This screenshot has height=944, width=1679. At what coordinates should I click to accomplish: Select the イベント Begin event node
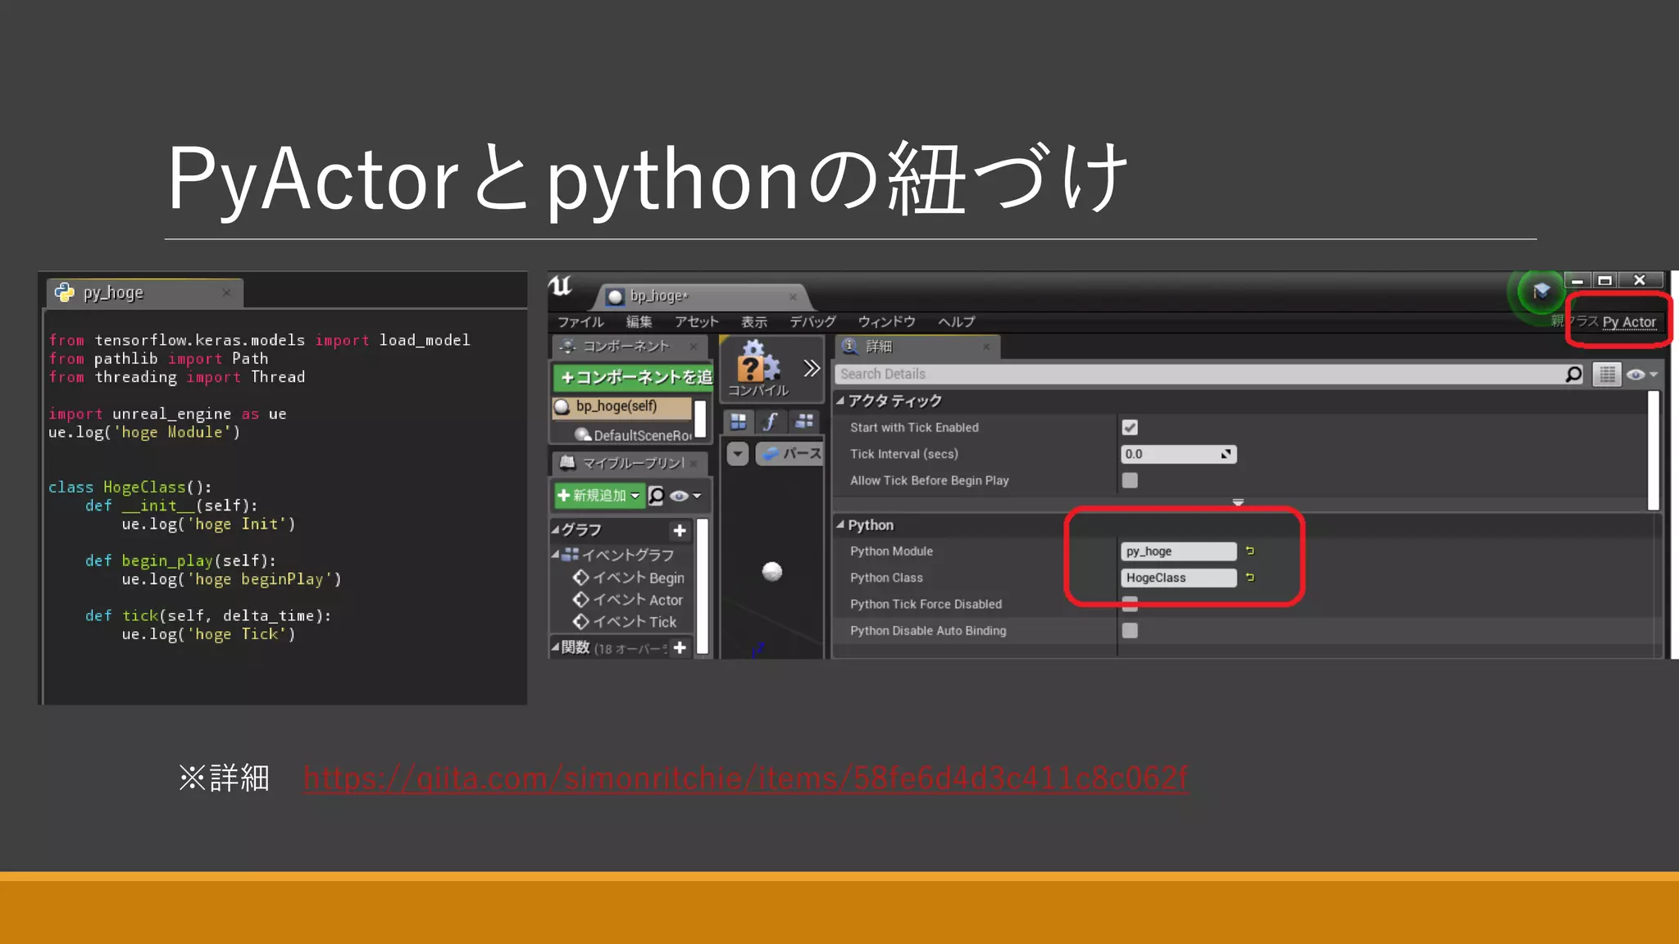629,578
